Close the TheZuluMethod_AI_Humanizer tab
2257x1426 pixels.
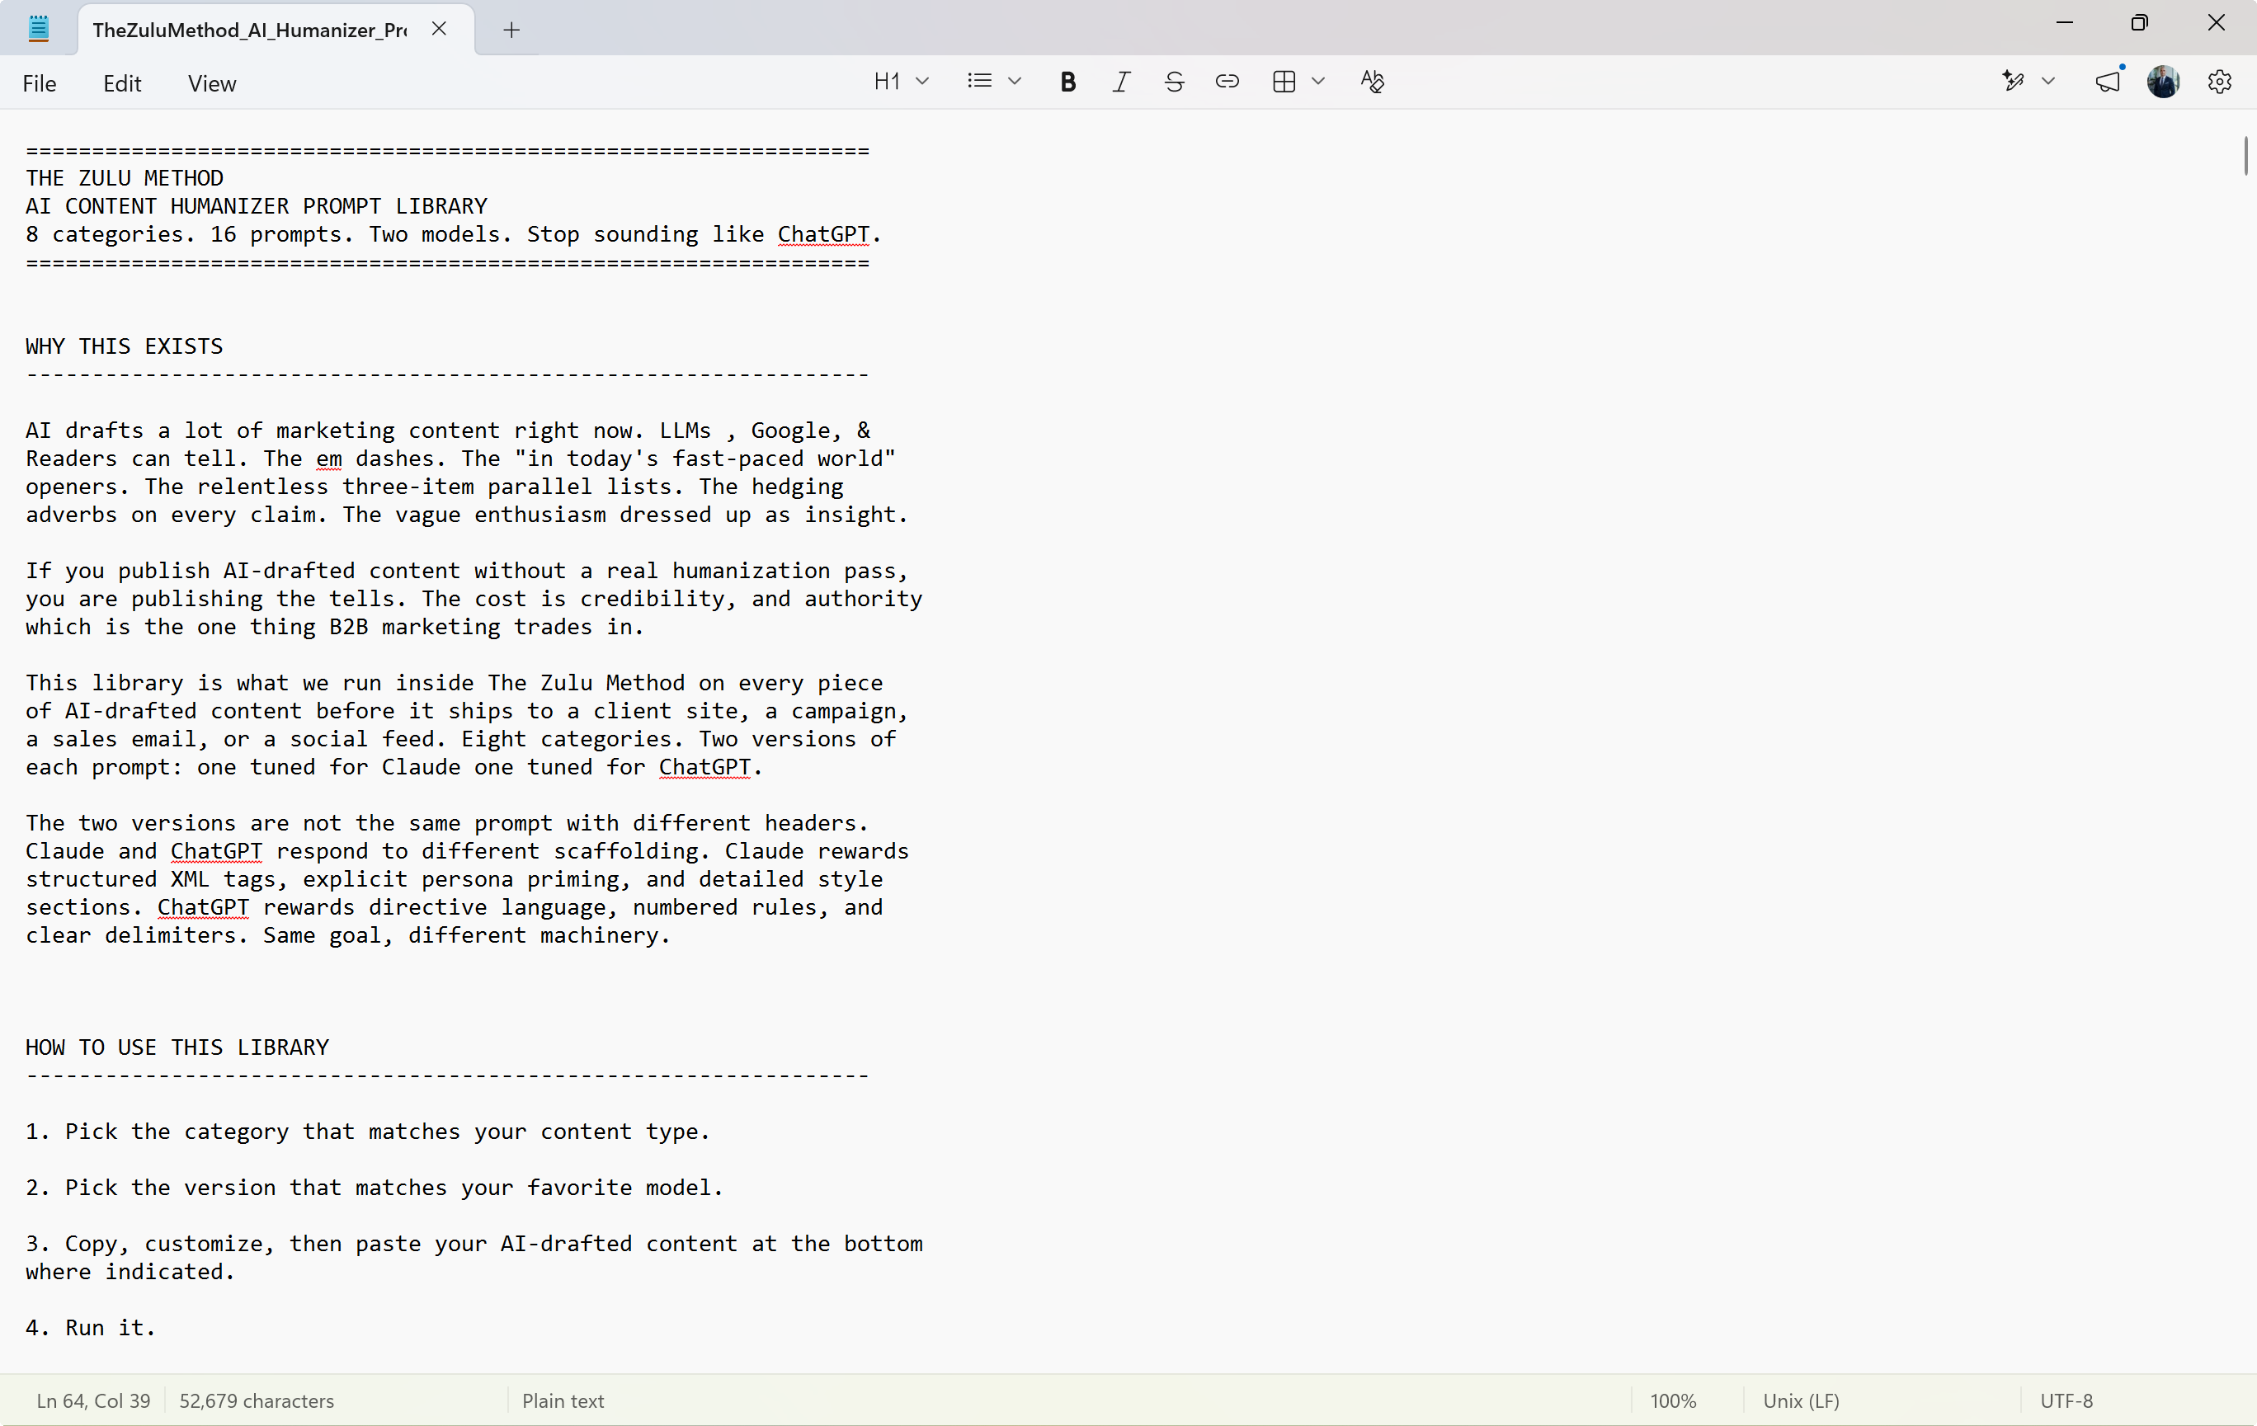(x=439, y=29)
